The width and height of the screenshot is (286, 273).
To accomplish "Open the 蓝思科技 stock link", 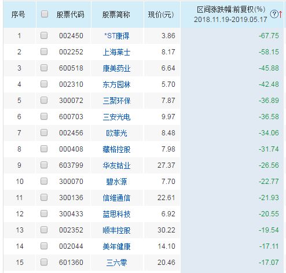I will [116, 214].
